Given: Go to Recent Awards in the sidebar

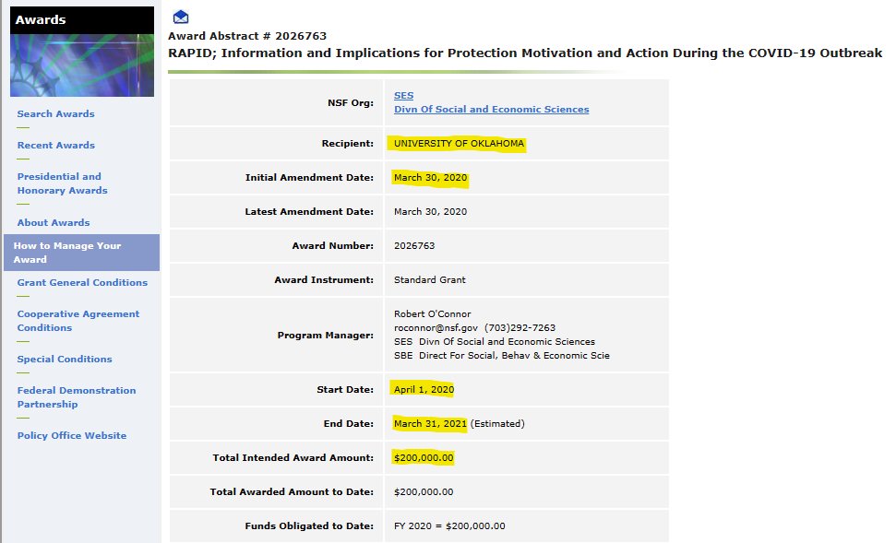Looking at the screenshot, I should pyautogui.click(x=55, y=146).
